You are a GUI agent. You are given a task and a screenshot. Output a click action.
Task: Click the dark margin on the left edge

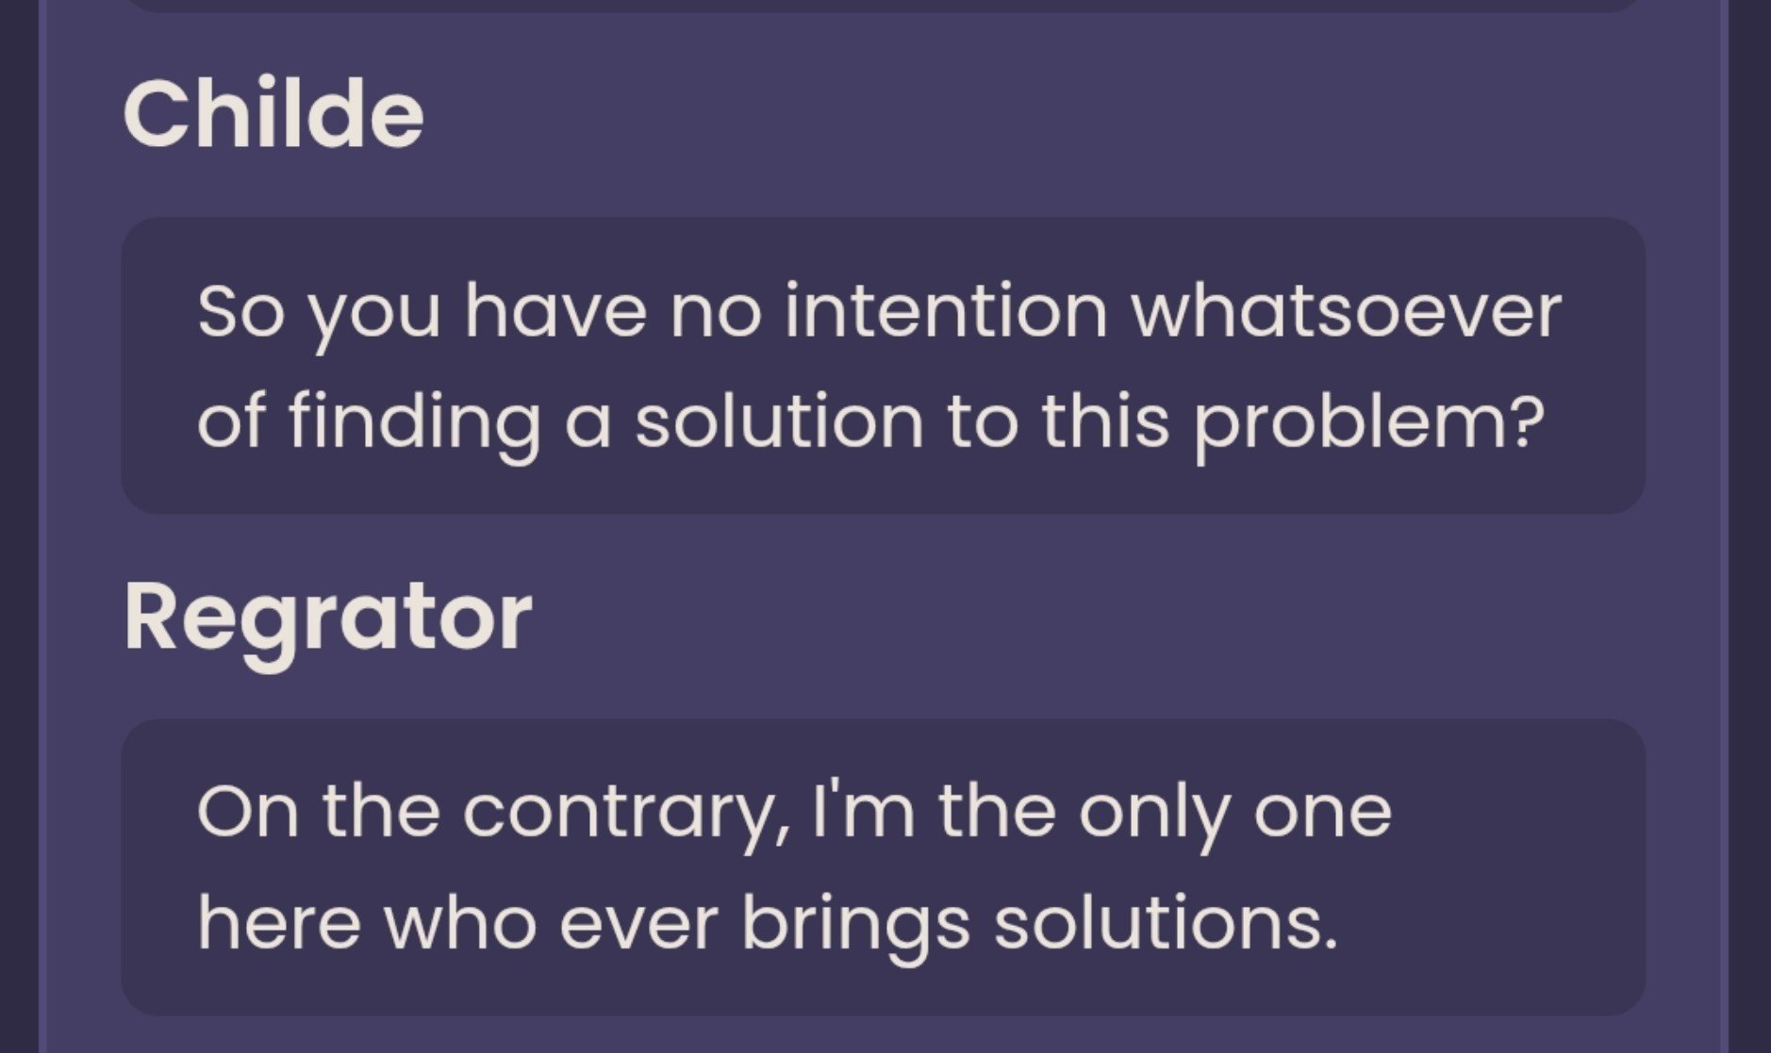click(19, 526)
